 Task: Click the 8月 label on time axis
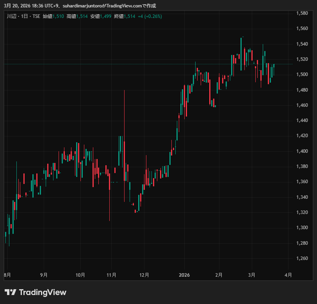click(x=7, y=275)
